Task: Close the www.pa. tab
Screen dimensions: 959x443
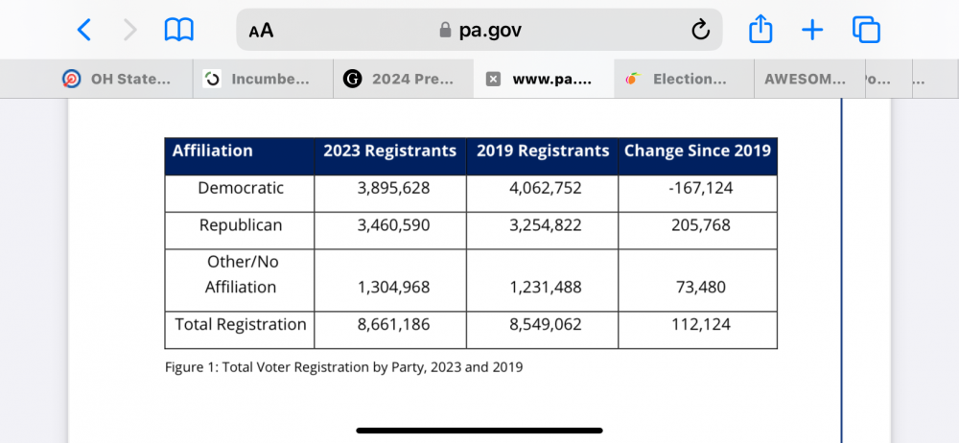Action: coord(493,80)
